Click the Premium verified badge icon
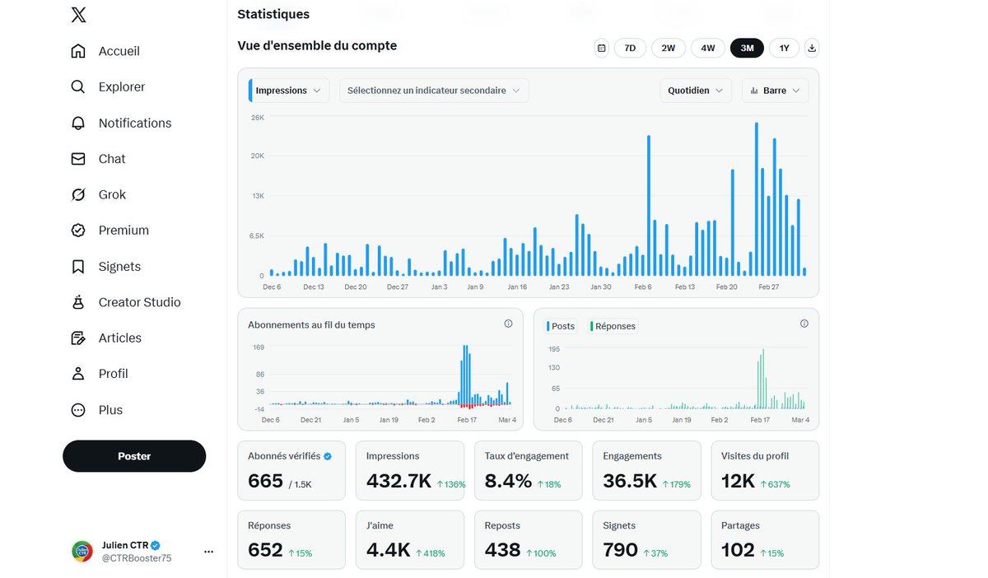Image resolution: width=988 pixels, height=578 pixels. coord(78,231)
